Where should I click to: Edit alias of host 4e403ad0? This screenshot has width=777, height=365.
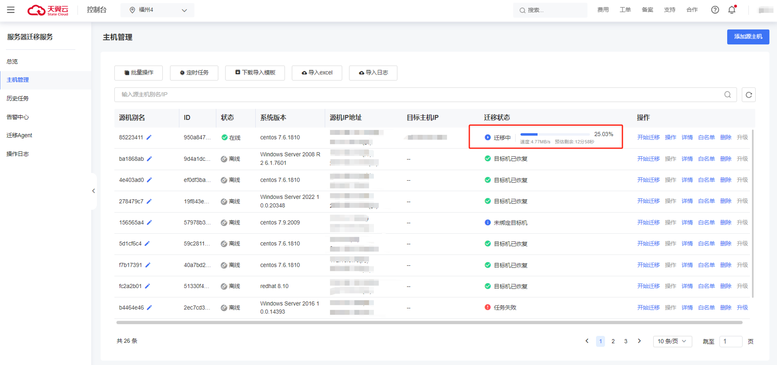150,180
